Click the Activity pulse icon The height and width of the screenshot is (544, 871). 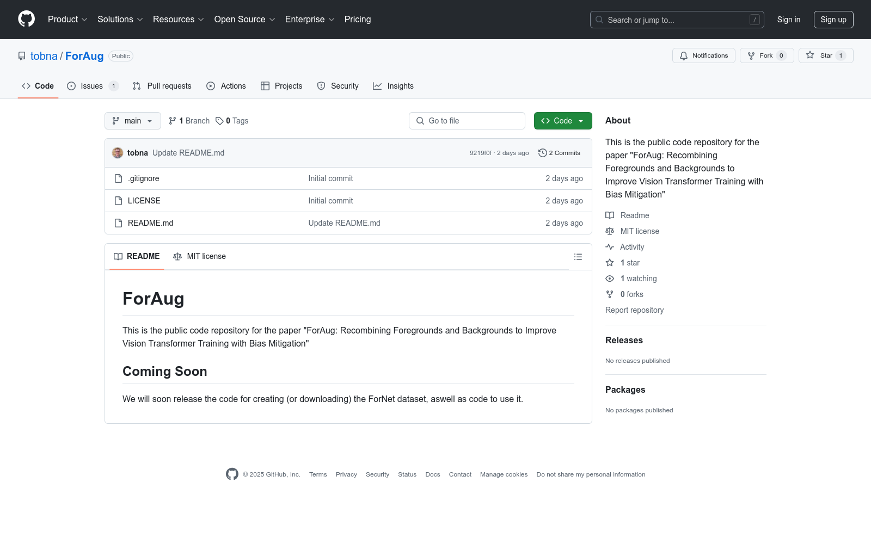[x=610, y=247]
